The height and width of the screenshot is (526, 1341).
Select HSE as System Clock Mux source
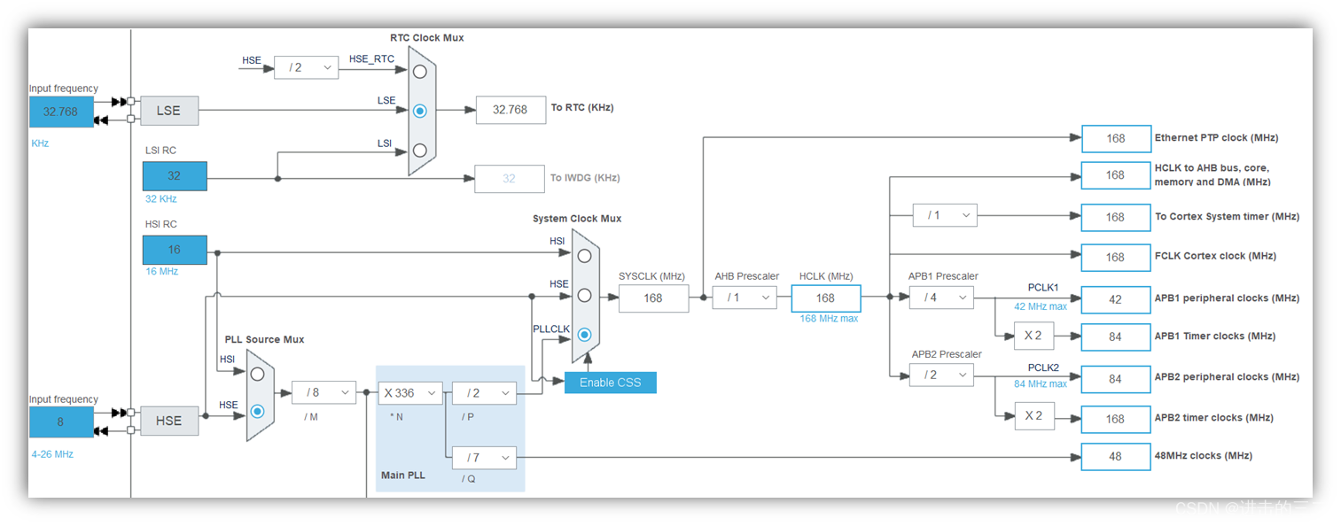tap(583, 295)
